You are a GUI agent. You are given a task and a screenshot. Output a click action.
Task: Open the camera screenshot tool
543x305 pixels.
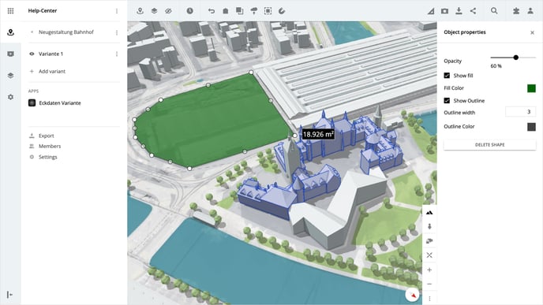pyautogui.click(x=444, y=11)
